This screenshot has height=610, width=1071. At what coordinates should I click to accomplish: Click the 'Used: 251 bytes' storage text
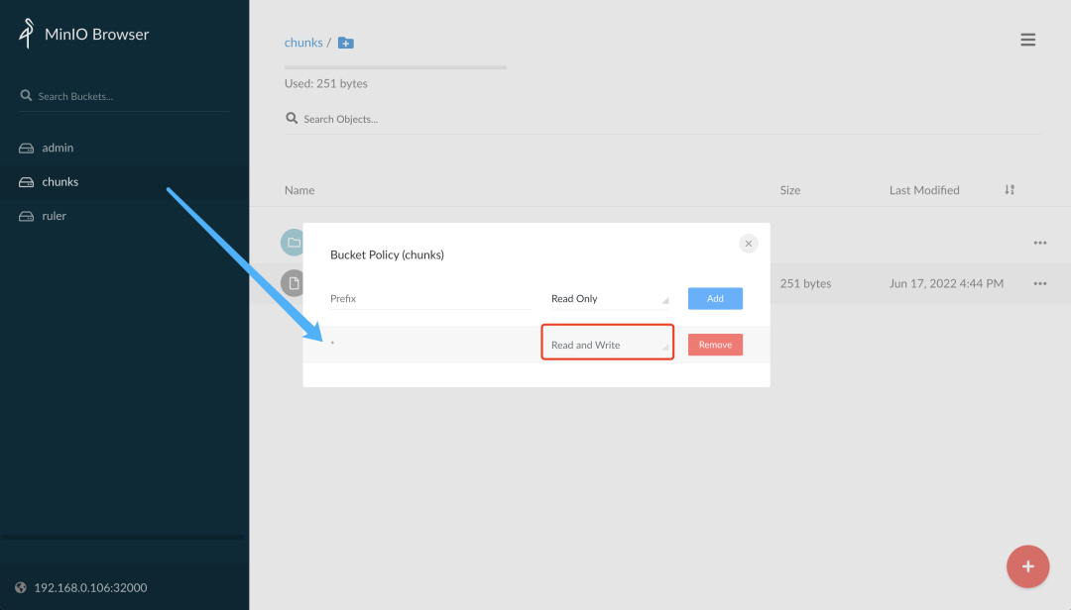coord(326,83)
